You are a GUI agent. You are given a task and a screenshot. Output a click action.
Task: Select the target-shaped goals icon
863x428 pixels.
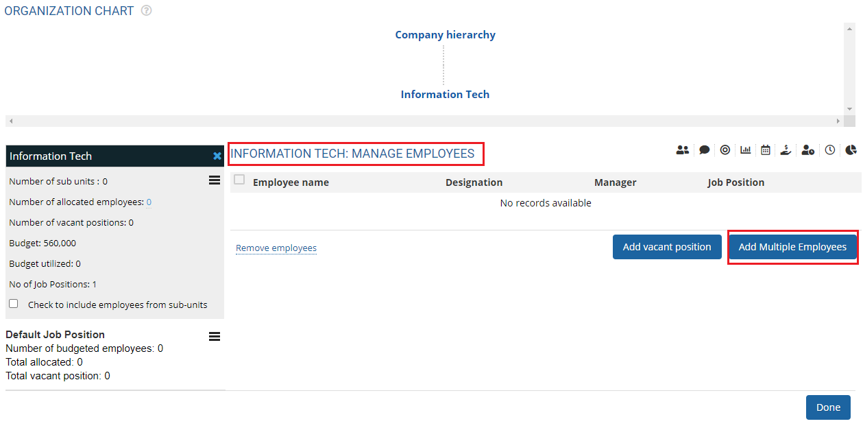coord(725,150)
